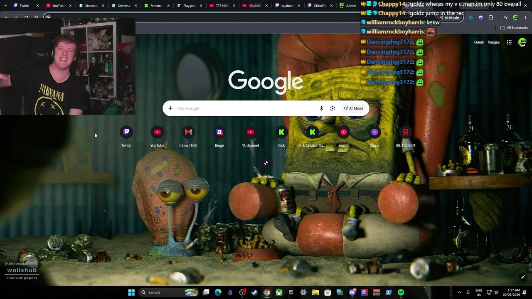
Task: Open the ENG US language switcher
Action: [479, 292]
